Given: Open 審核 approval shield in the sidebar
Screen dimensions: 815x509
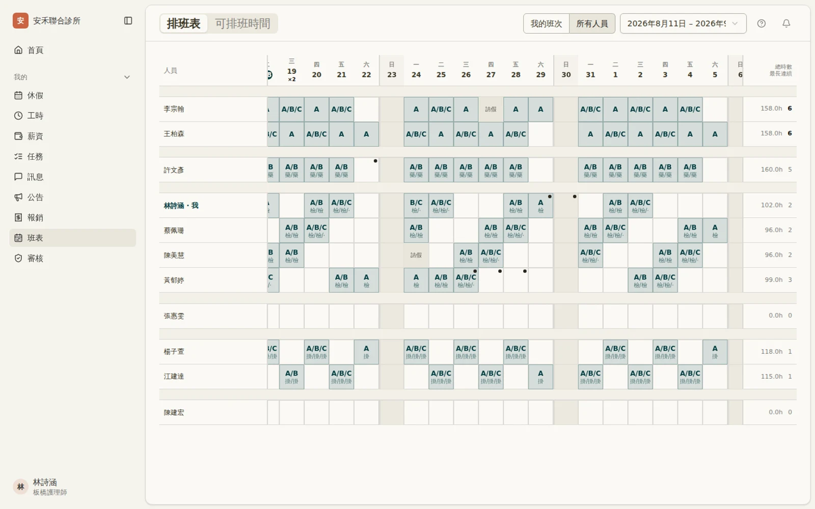Looking at the screenshot, I should (x=73, y=259).
